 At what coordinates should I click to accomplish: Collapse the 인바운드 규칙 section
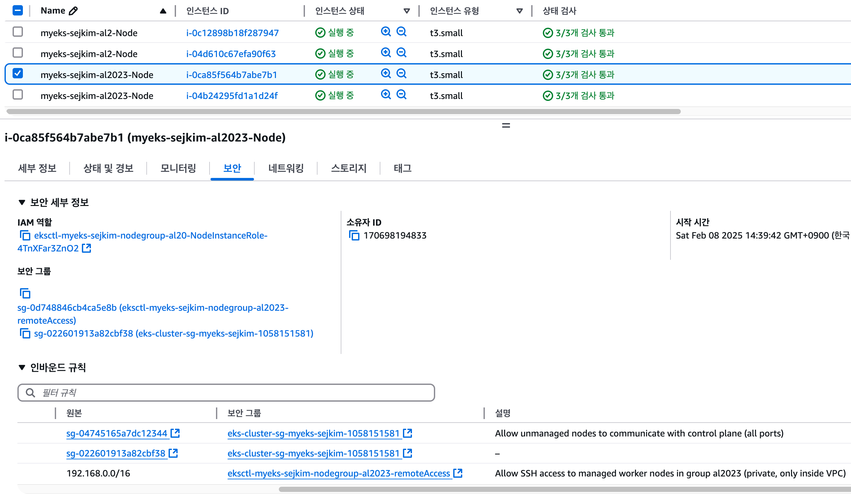pos(22,368)
